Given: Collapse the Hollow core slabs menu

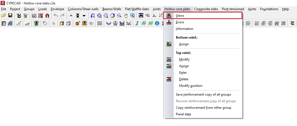Looking at the screenshot, I should (x=177, y=9).
